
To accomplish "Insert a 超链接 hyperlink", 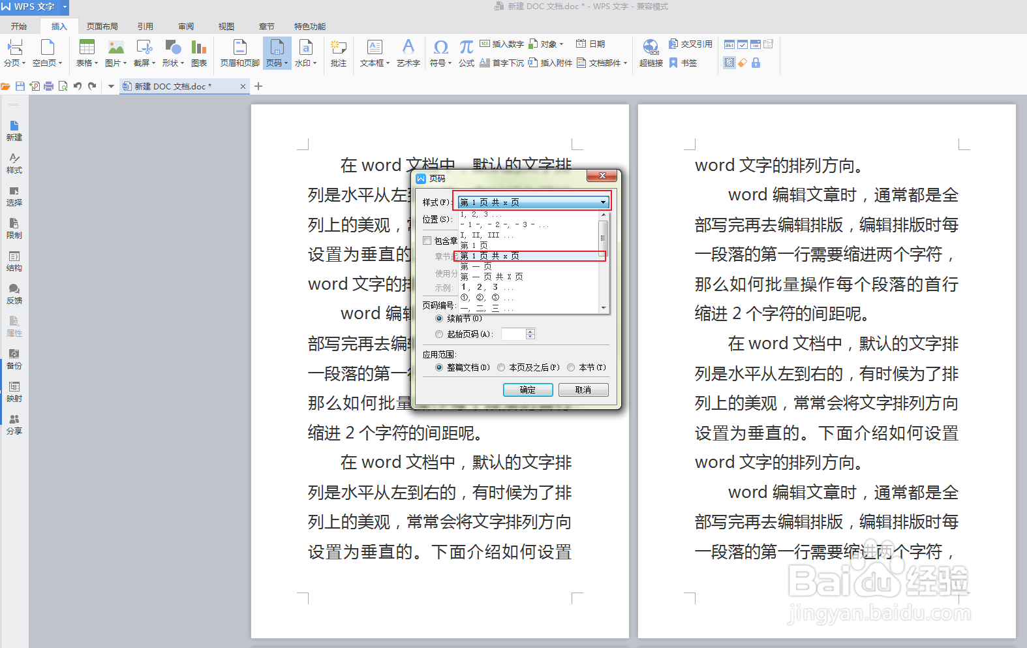I will (651, 54).
